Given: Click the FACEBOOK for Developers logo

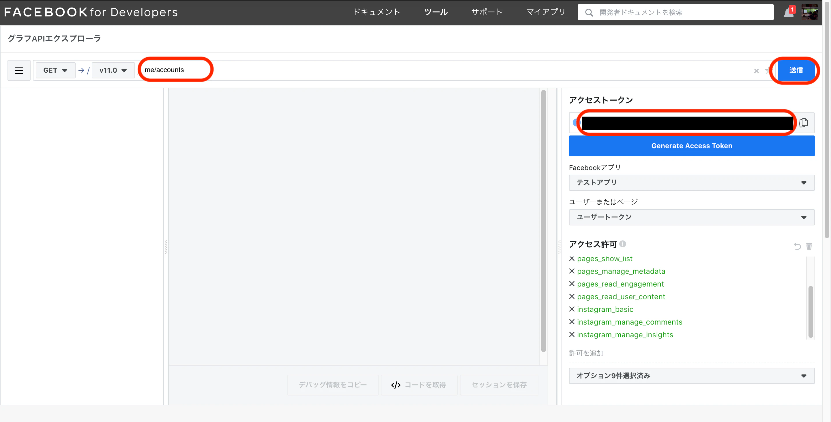Looking at the screenshot, I should [x=91, y=12].
